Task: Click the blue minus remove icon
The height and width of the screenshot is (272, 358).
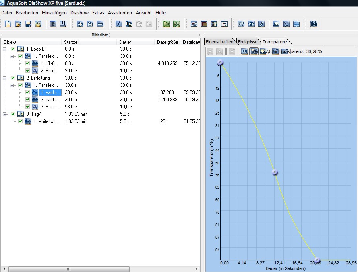Action: [x=100, y=24]
